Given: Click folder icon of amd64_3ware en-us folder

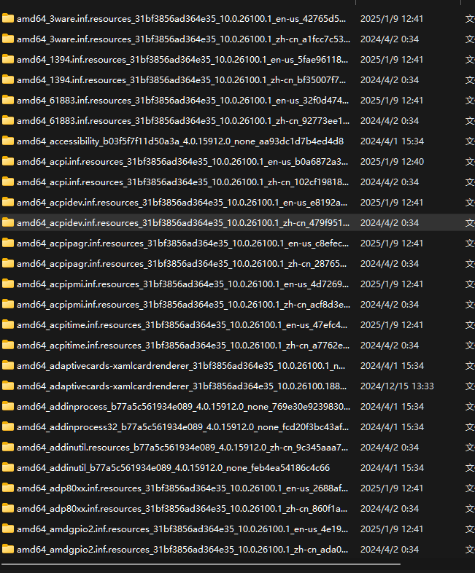Looking at the screenshot, I should tap(8, 18).
